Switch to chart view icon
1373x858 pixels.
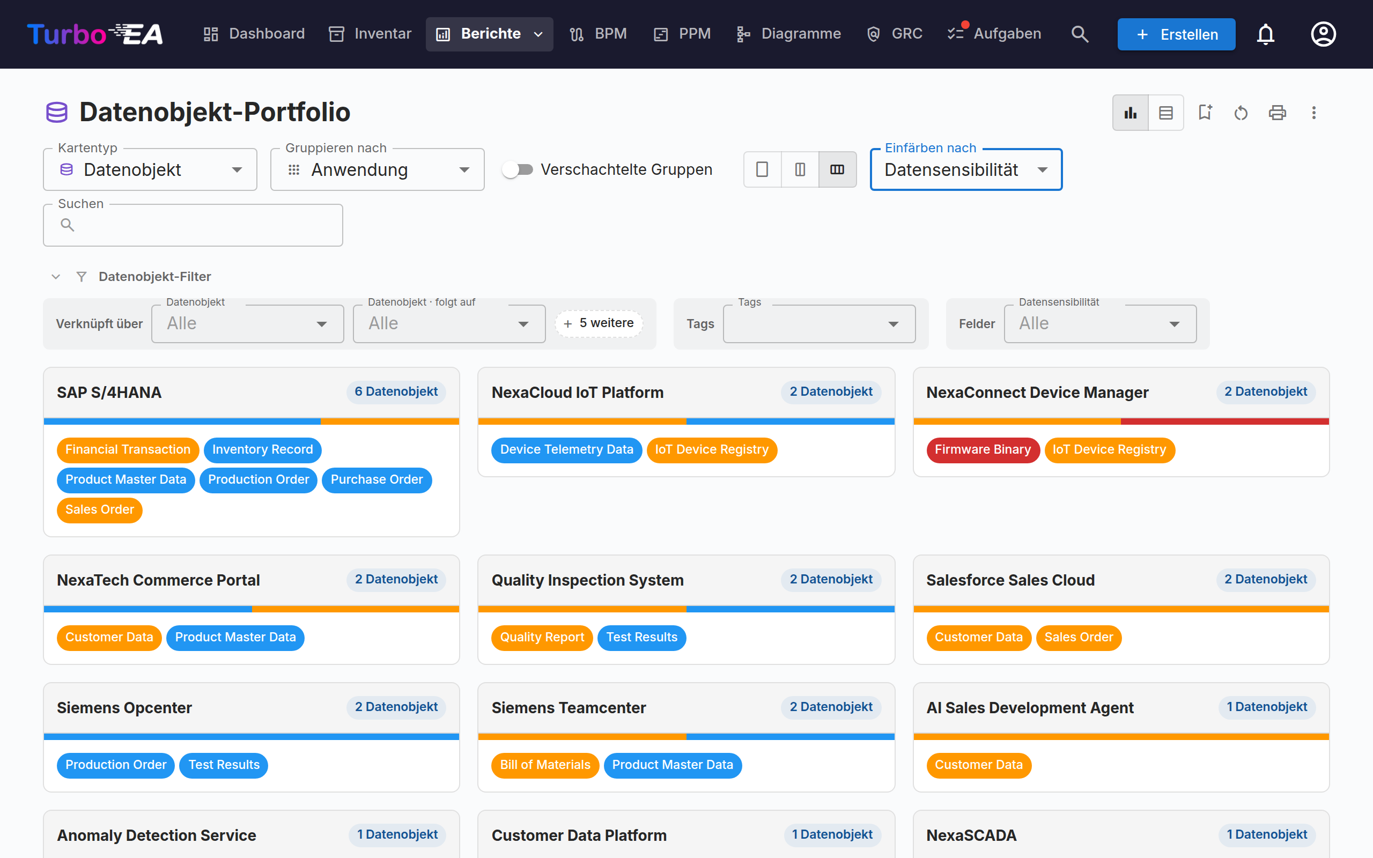(x=1130, y=113)
